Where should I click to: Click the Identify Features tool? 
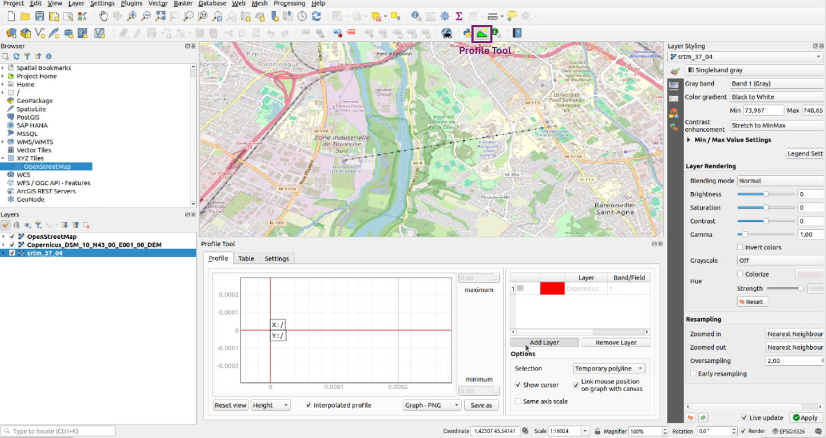[416, 16]
